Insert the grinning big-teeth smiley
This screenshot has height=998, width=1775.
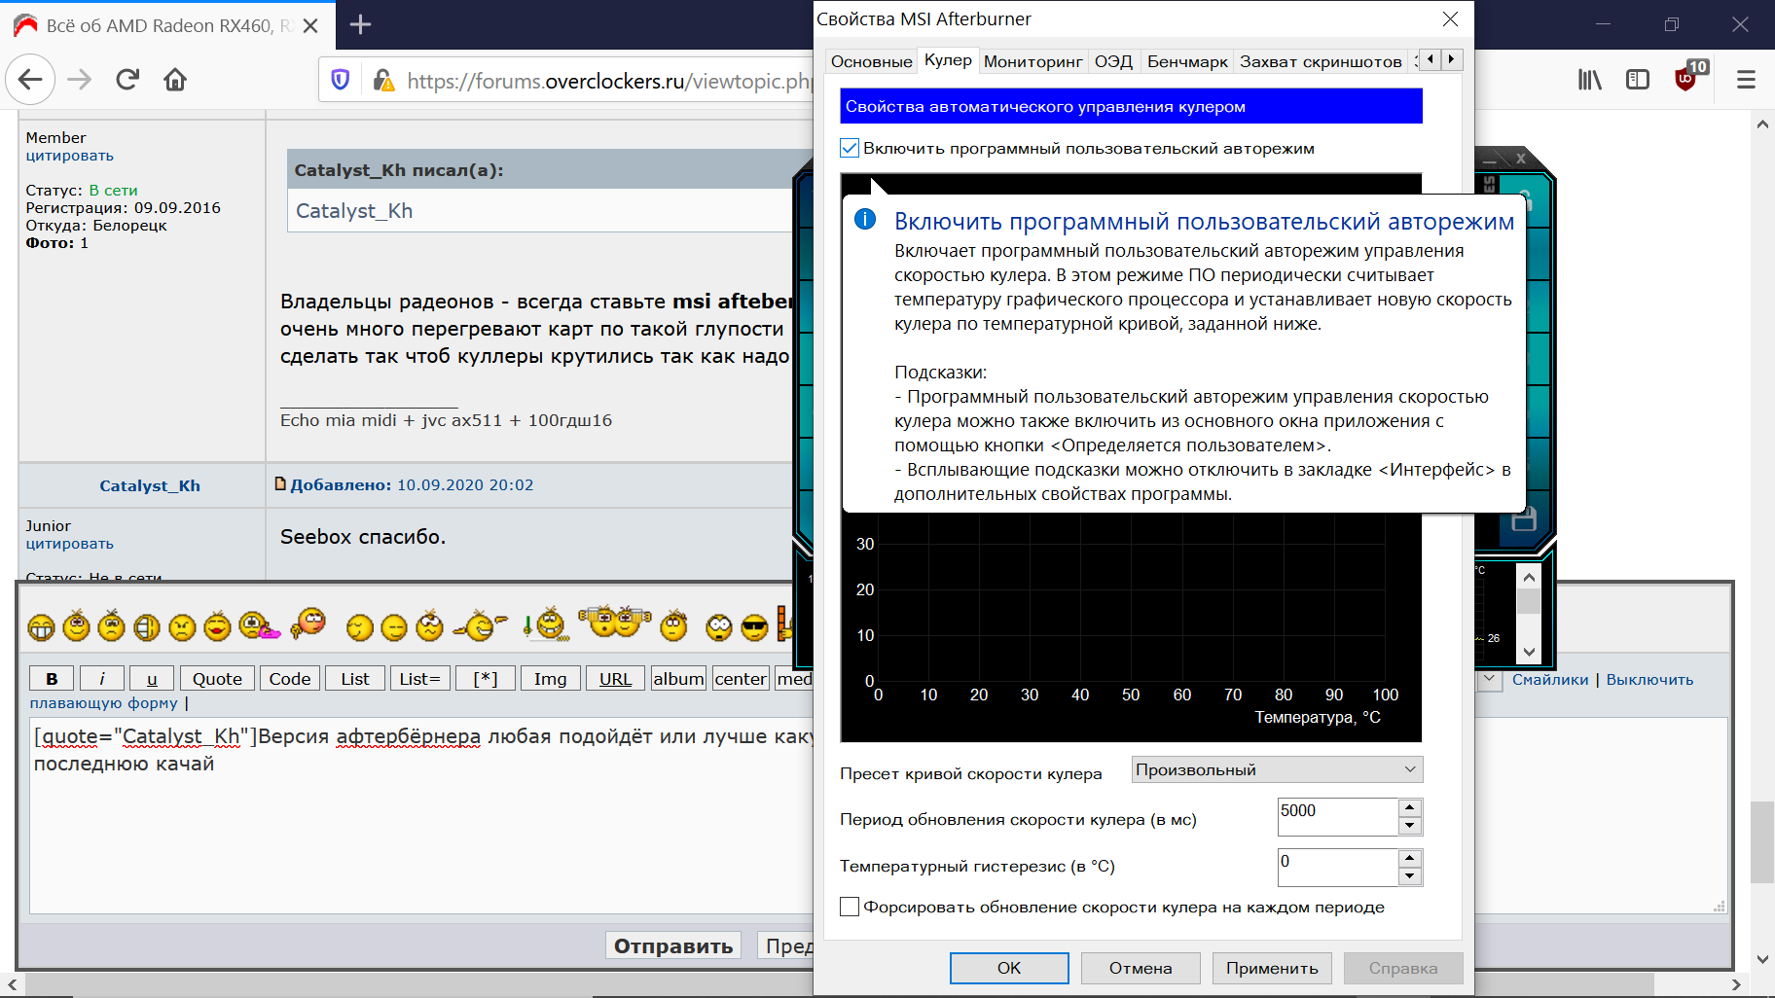tap(41, 627)
